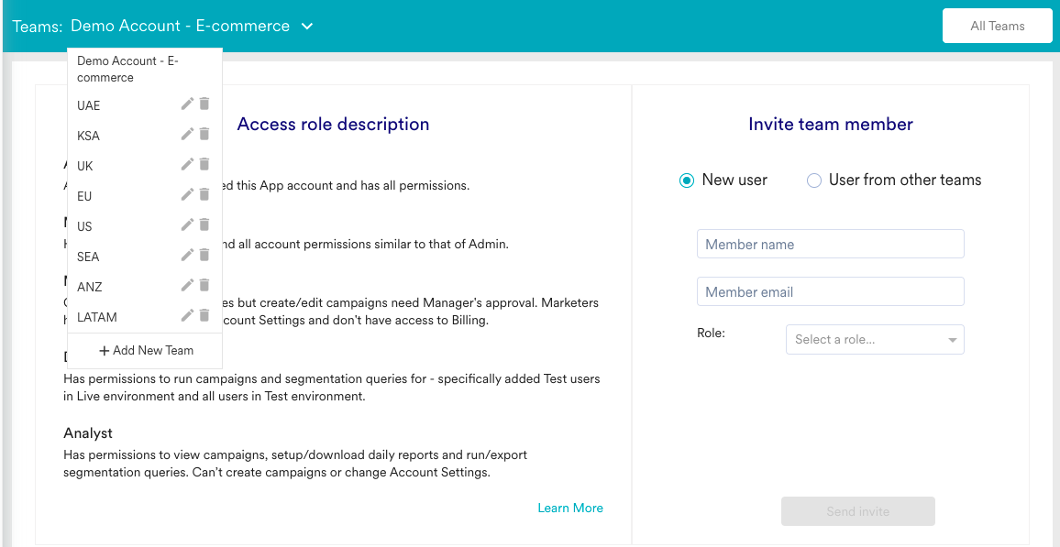
Task: Click the Analyst role heading
Action: click(88, 432)
